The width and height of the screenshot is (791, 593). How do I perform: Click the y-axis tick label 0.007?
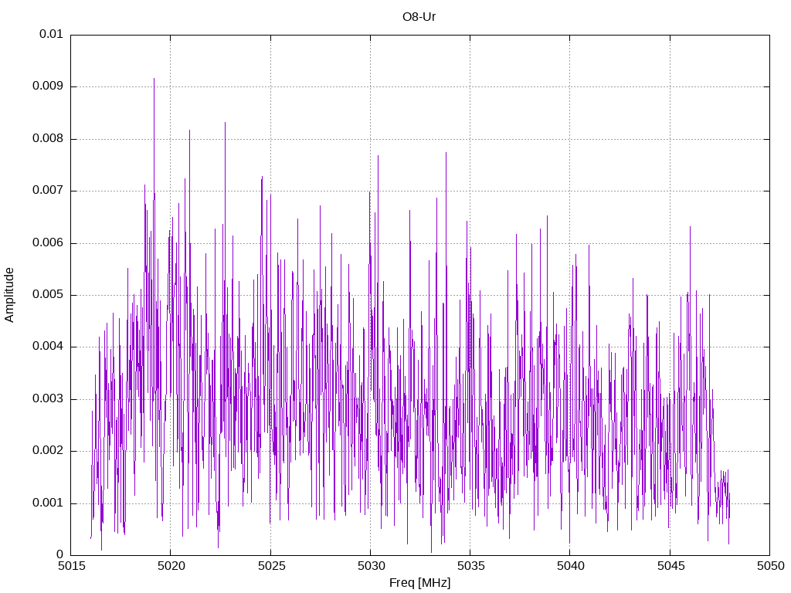click(48, 191)
